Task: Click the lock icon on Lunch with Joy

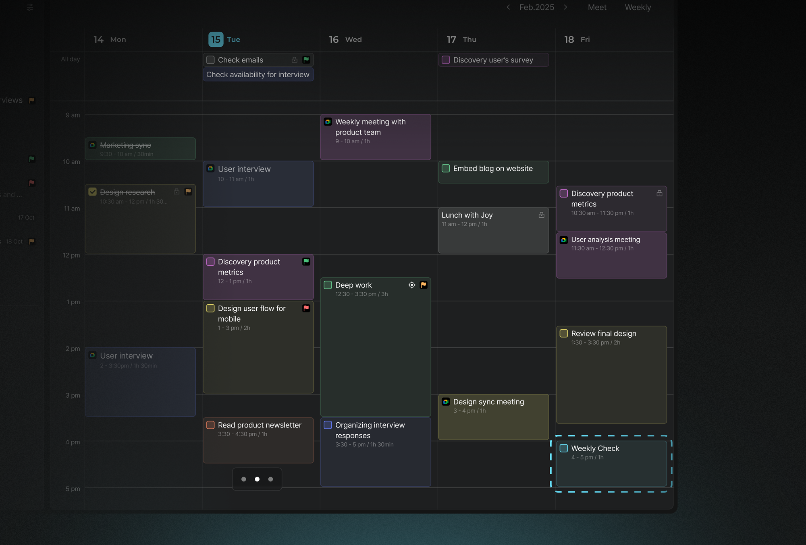Action: (x=542, y=215)
